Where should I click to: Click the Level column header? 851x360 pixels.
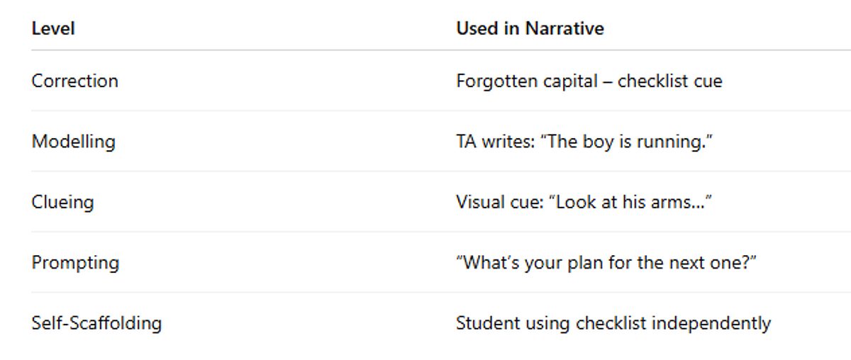click(53, 29)
